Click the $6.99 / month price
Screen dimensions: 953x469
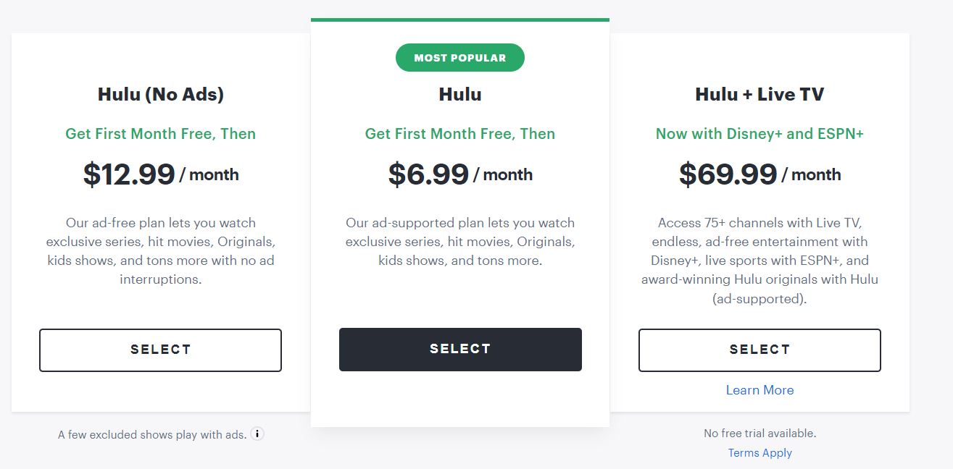pyautogui.click(x=460, y=174)
